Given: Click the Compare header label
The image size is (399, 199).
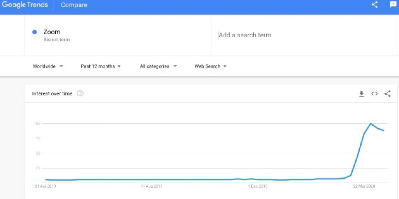Looking at the screenshot, I should (74, 5).
